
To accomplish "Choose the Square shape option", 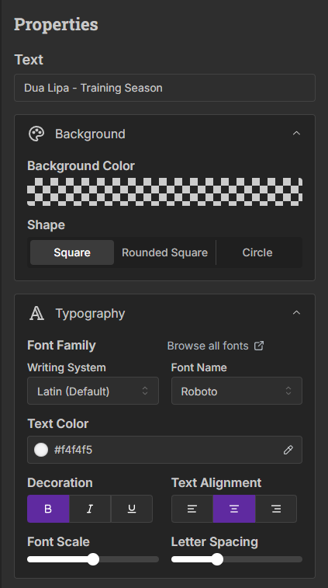I will coord(72,252).
